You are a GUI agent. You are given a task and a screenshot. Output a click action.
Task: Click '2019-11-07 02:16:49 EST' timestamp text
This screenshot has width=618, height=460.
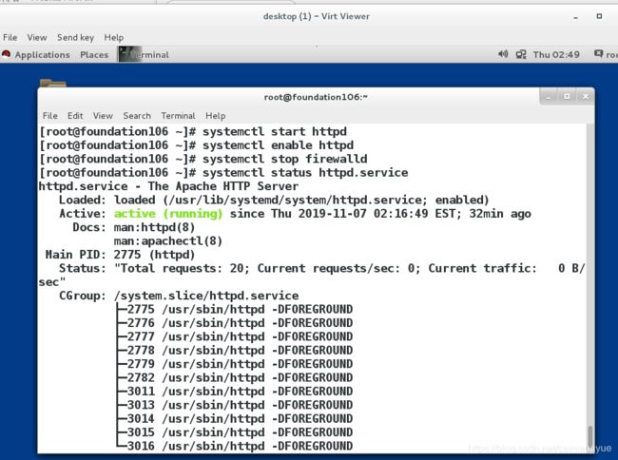(379, 214)
